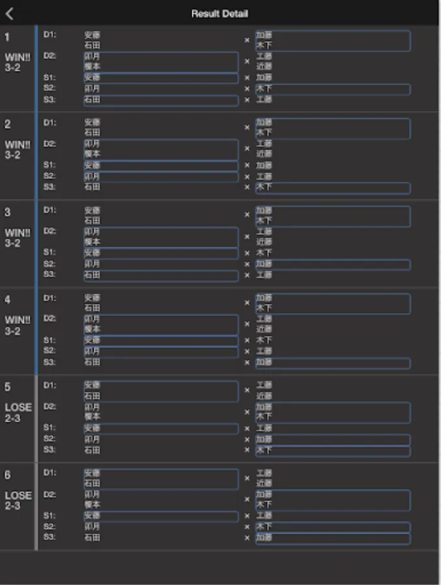Screen dimensions: 441x585
Task: Select winner 木下 in result 5 S3
Action: (x=333, y=451)
